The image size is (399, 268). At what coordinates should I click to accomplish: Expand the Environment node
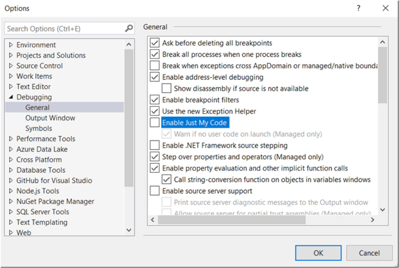coord(11,45)
